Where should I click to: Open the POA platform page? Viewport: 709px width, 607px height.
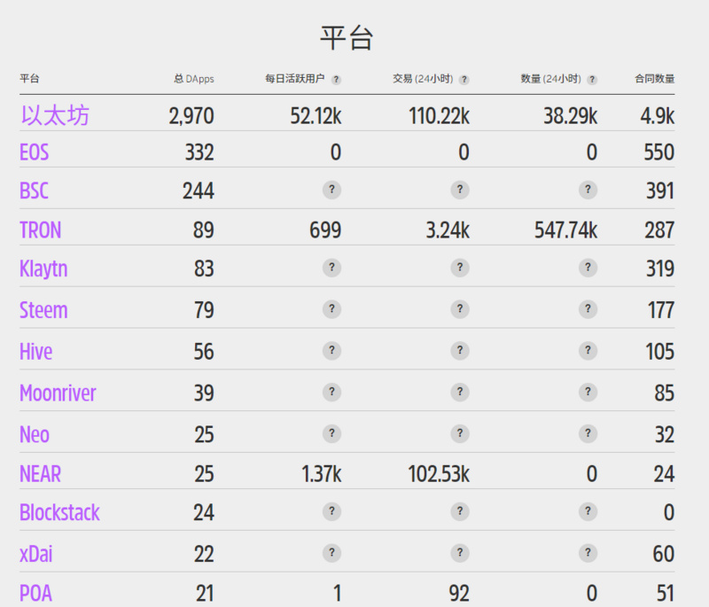click(35, 593)
